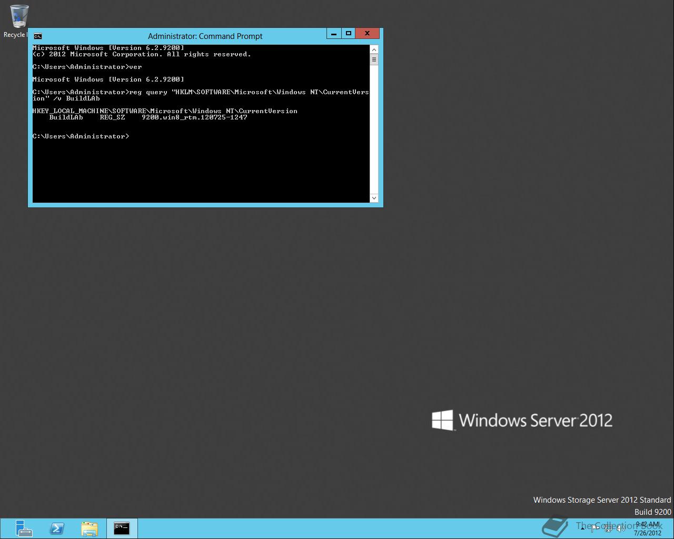Open the Command Prompt window system menu icon
Screen dimensions: 674x539
(38, 36)
